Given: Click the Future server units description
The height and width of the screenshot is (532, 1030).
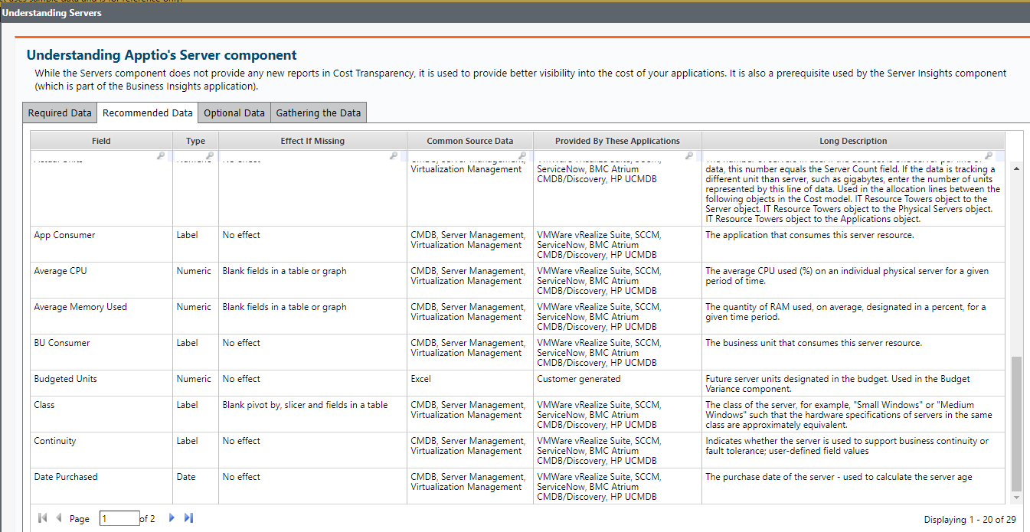Looking at the screenshot, I should (853, 383).
